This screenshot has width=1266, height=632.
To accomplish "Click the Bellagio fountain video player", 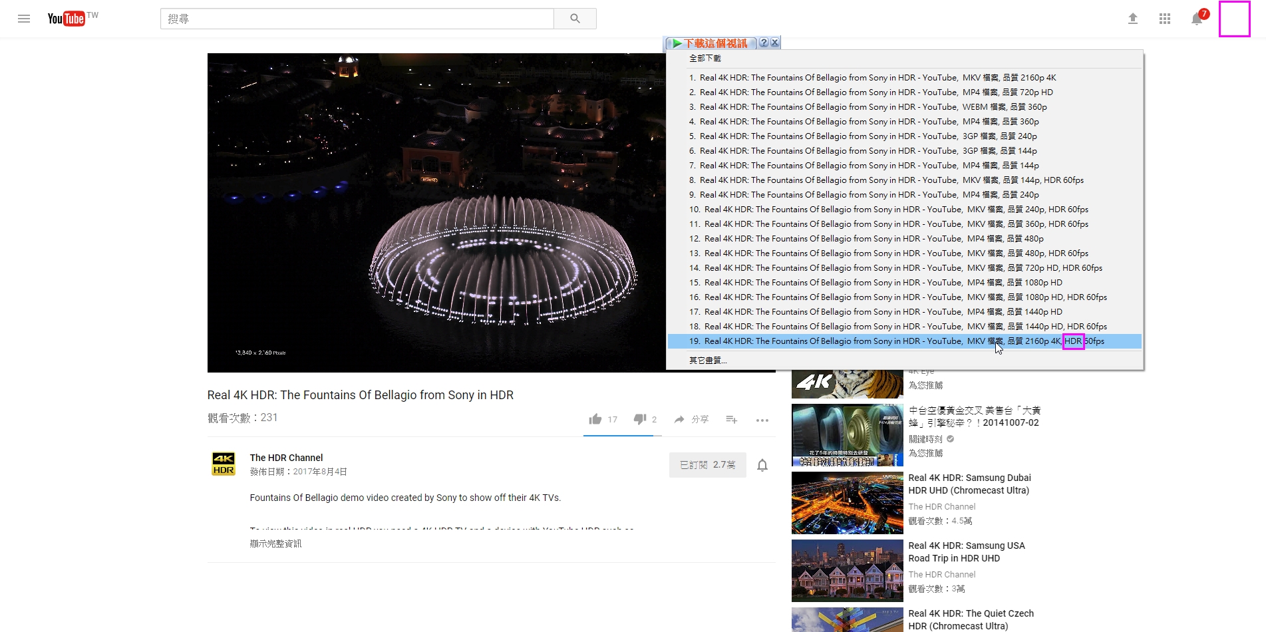I will [436, 213].
